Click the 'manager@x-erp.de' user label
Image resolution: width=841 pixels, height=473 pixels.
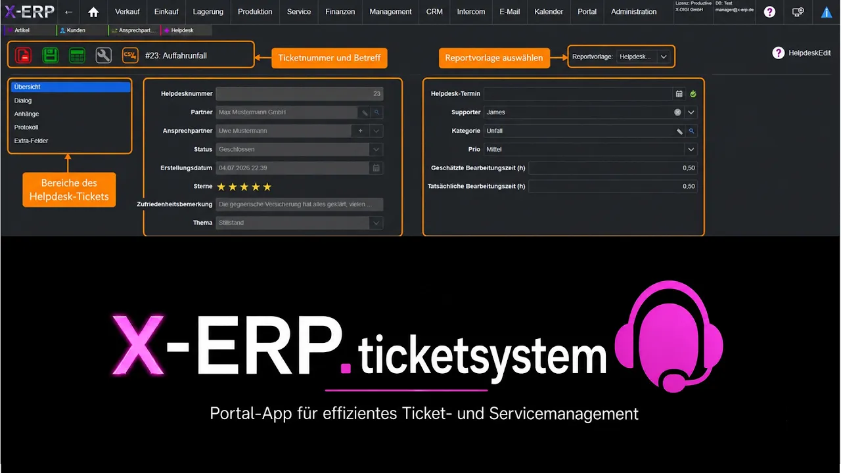point(735,11)
